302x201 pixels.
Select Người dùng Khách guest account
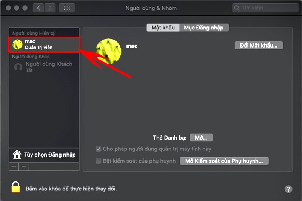click(x=44, y=67)
